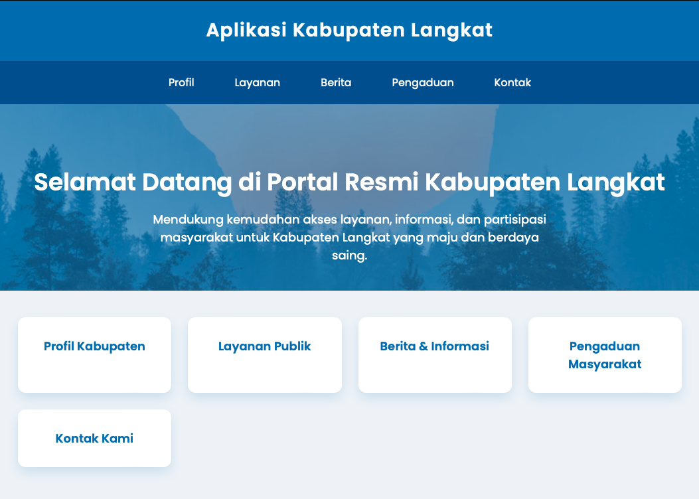Viewport: 699px width, 499px height.
Task: Select Berita in the top navigation
Action: 336,83
